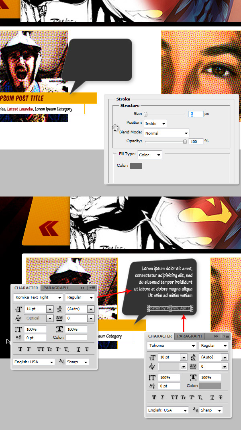This screenshot has width=241, height=430.
Task: Switch to PARAGRAPH tab in Tahoma panel
Action: (x=190, y=336)
